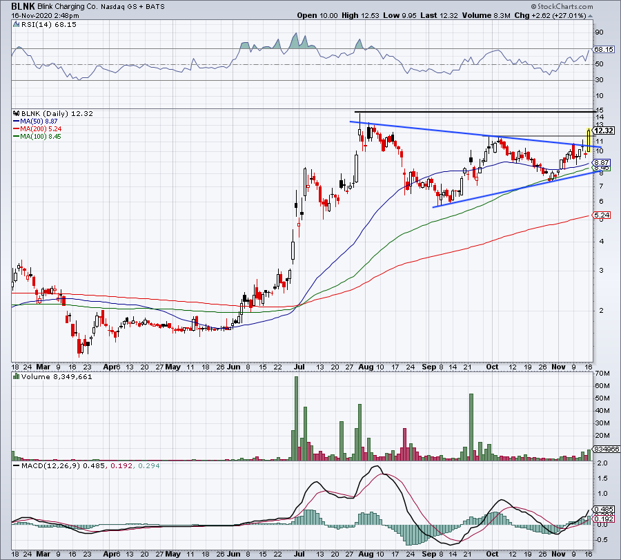Click the 834966 volume tag on right axis
This screenshot has width=621, height=560.
pos(607,450)
